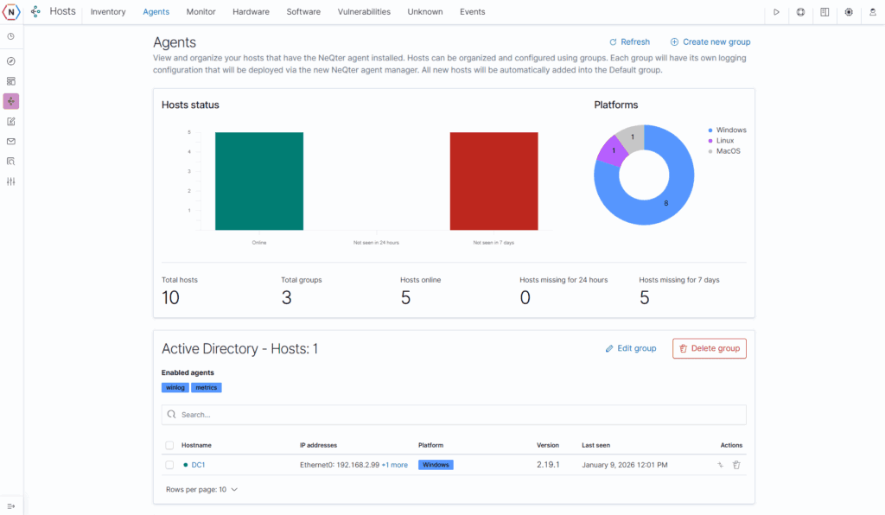885x515 pixels.
Task: Expand the '+1 more' IP addresses
Action: point(394,465)
